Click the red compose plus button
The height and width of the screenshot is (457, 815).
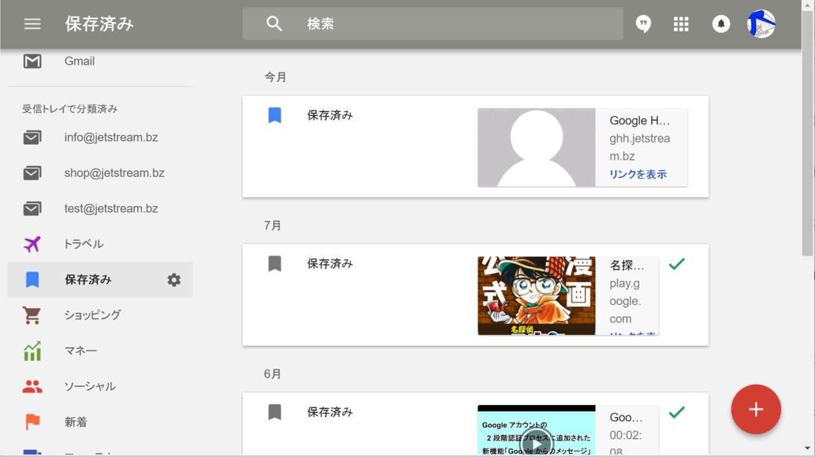[756, 409]
